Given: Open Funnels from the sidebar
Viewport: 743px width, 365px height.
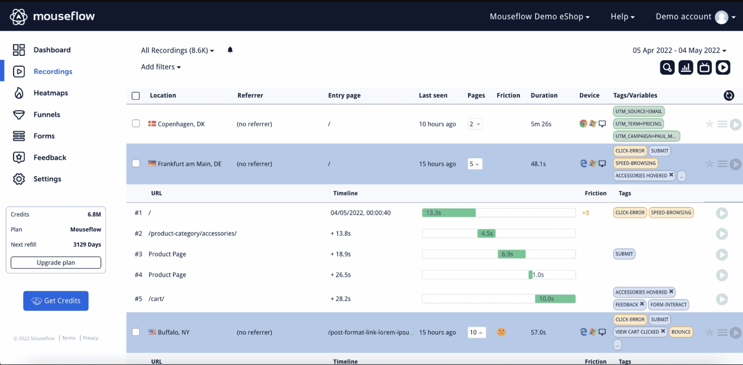Looking at the screenshot, I should coord(47,115).
